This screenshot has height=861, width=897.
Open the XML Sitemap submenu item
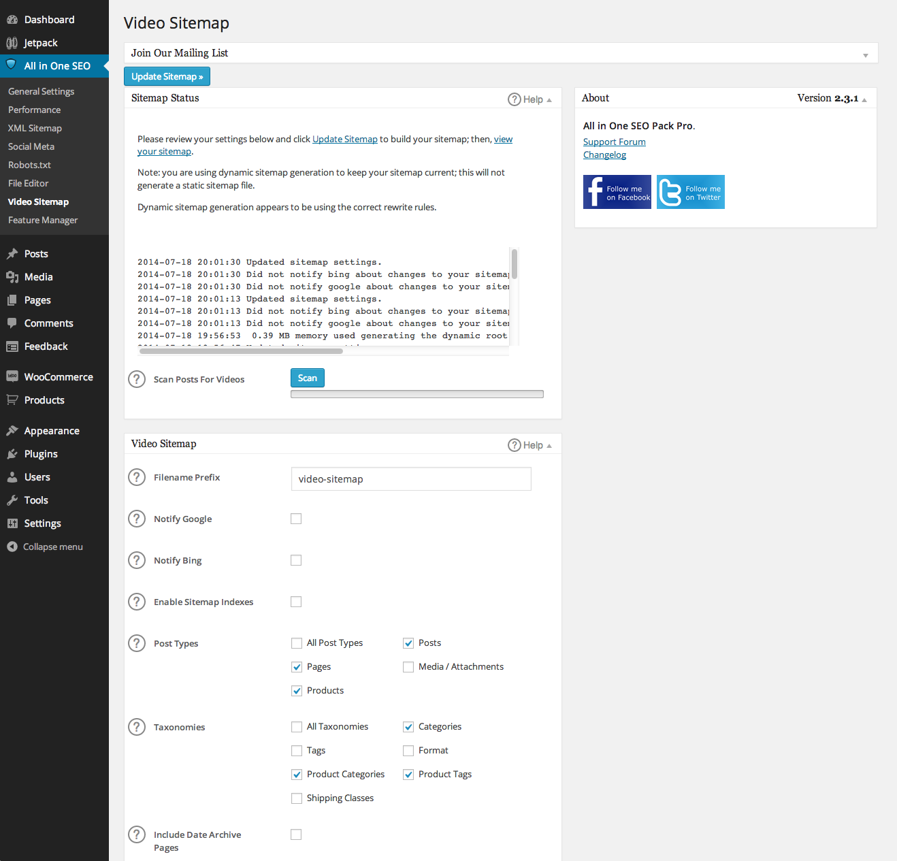35,128
